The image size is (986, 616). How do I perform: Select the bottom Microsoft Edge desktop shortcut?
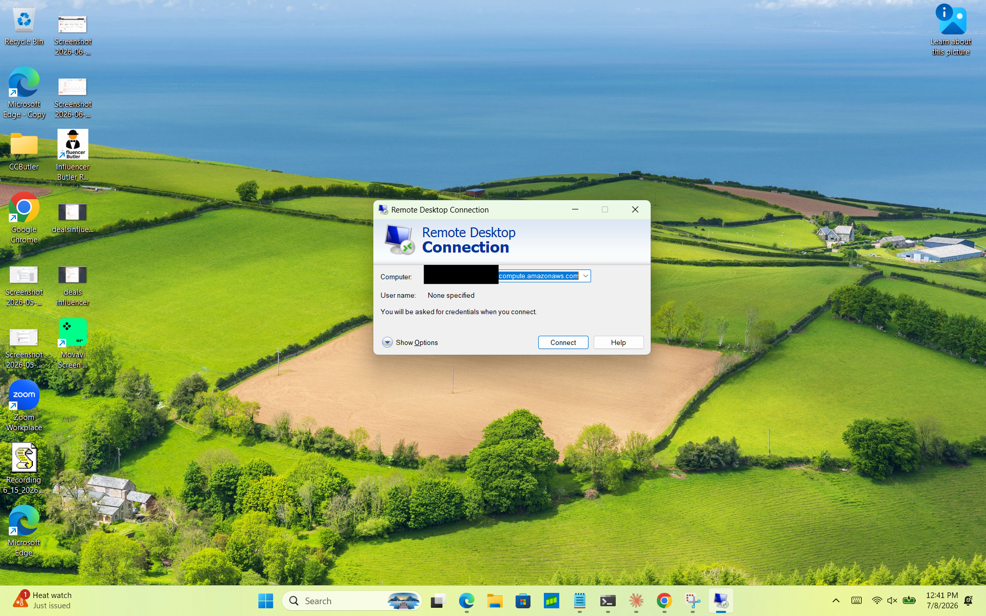(24, 531)
